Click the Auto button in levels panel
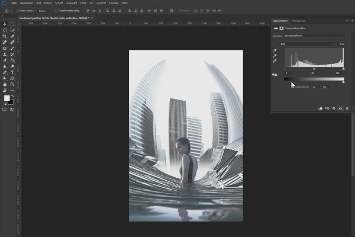This screenshot has height=237, width=355. pyautogui.click(x=342, y=44)
